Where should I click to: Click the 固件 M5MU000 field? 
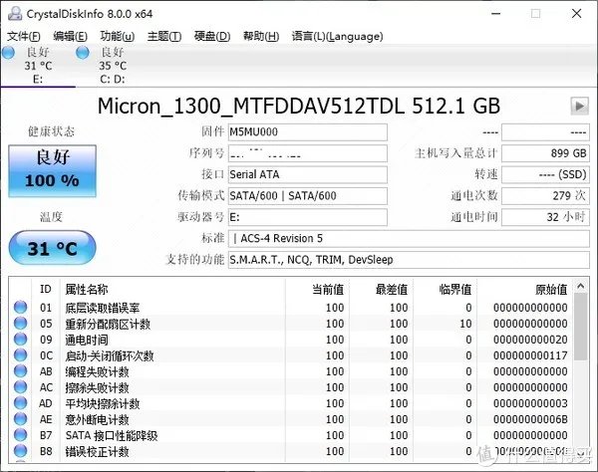click(x=307, y=132)
